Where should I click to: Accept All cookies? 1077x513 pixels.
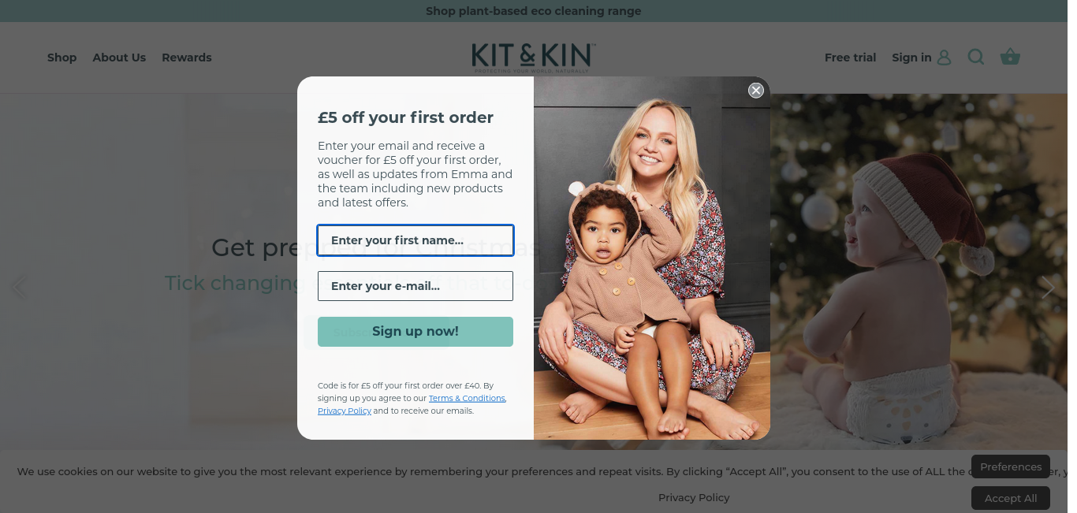coord(1011,498)
